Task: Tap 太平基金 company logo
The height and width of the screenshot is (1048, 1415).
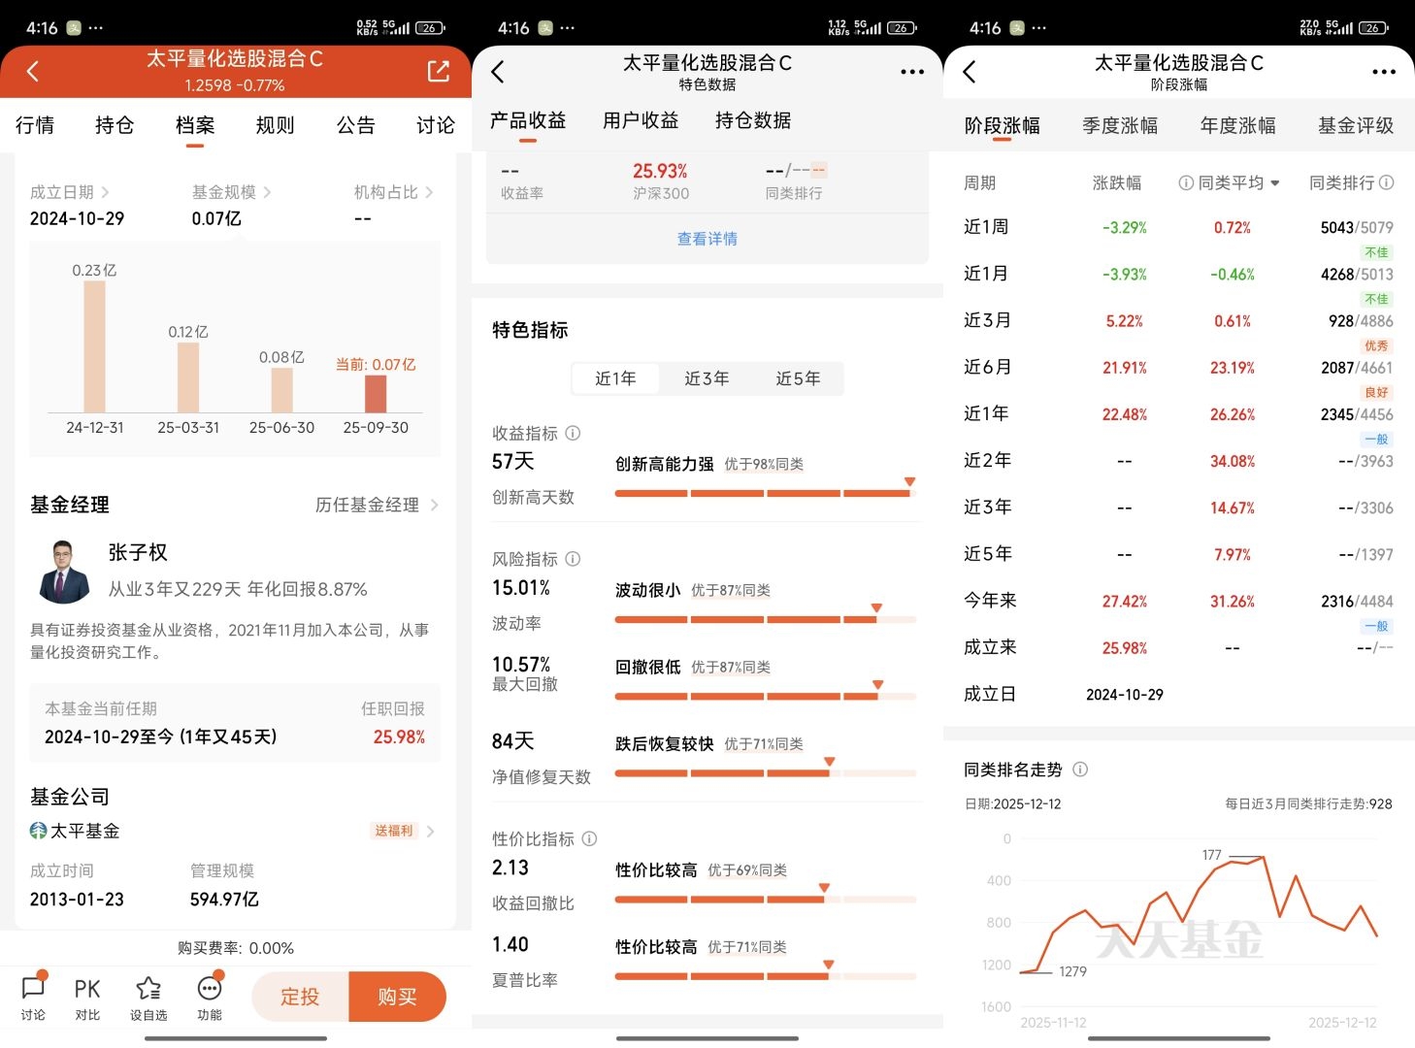Action: [x=39, y=831]
